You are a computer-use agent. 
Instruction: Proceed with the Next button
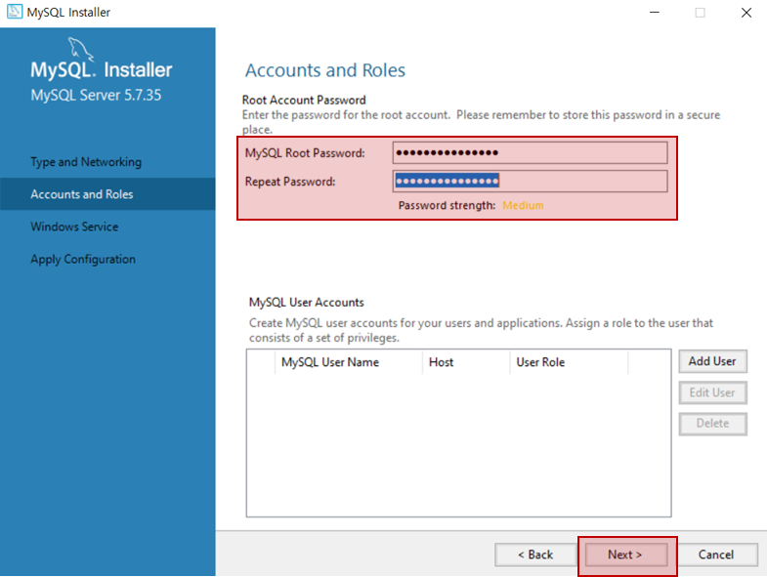[x=625, y=555]
